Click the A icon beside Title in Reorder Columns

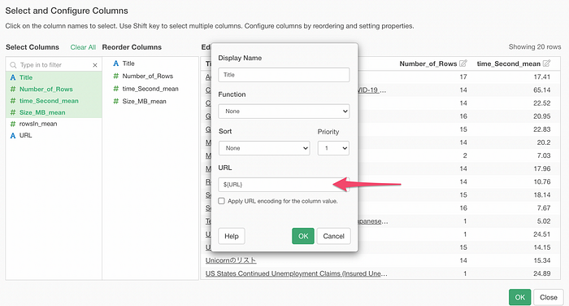coord(115,63)
